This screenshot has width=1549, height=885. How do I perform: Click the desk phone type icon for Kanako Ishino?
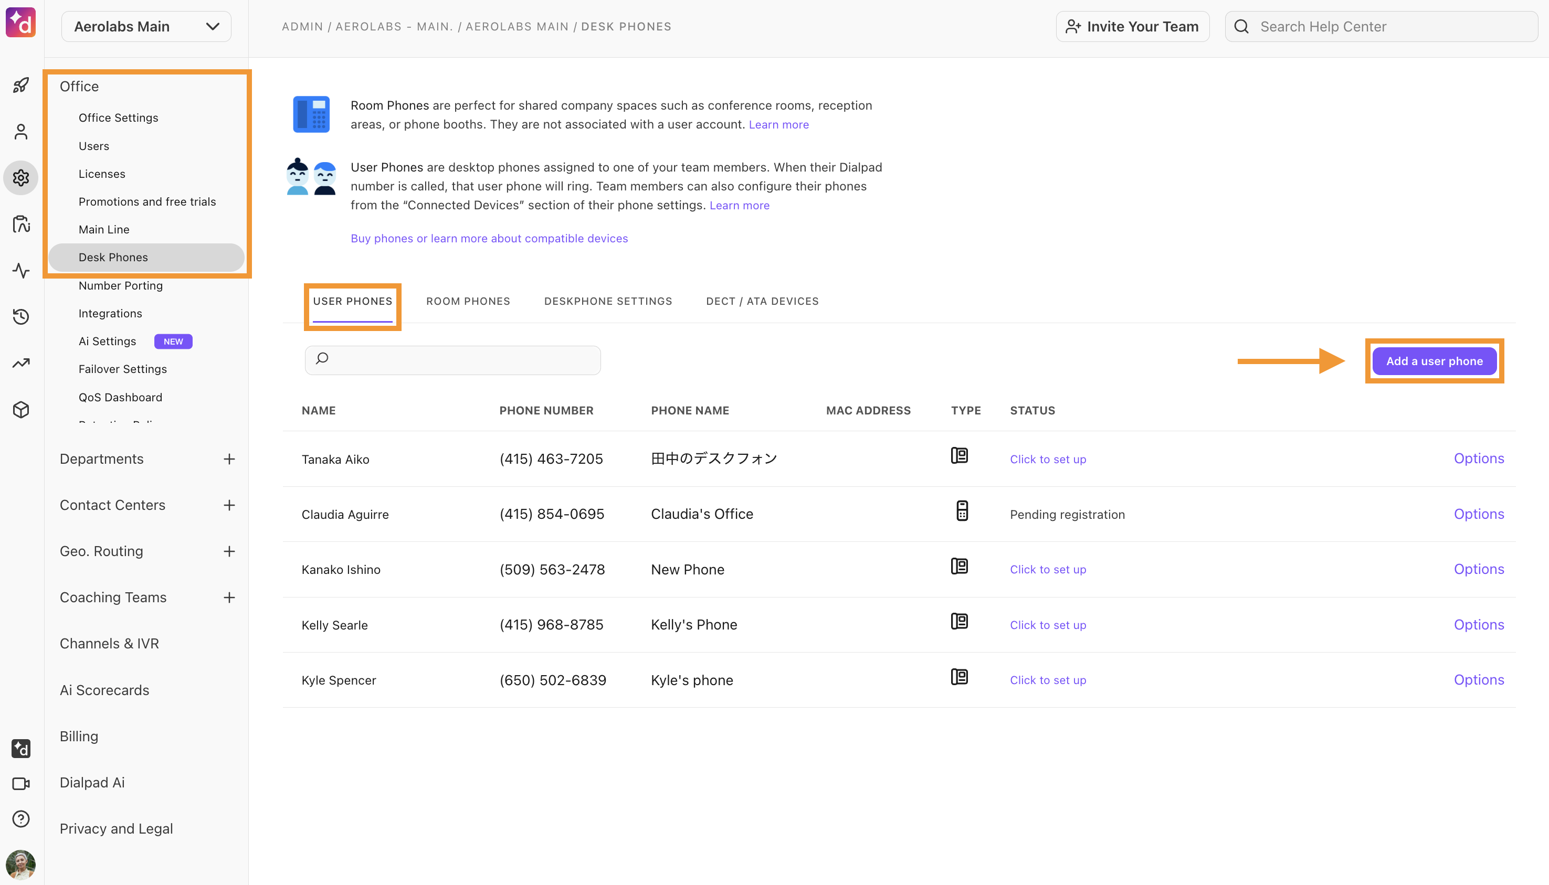[959, 566]
